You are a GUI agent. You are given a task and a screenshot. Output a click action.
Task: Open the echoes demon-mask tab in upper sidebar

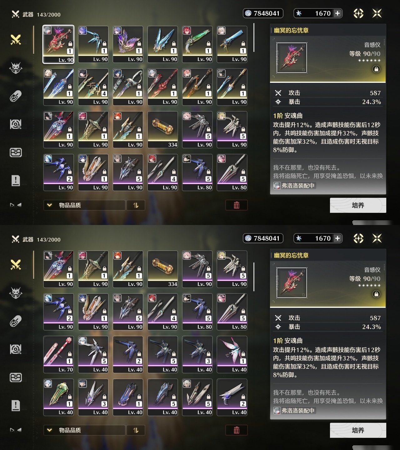tap(16, 68)
